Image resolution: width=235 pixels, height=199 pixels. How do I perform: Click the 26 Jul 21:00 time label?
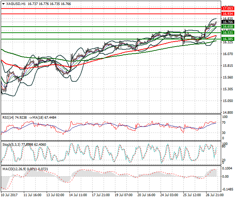click(x=215, y=195)
